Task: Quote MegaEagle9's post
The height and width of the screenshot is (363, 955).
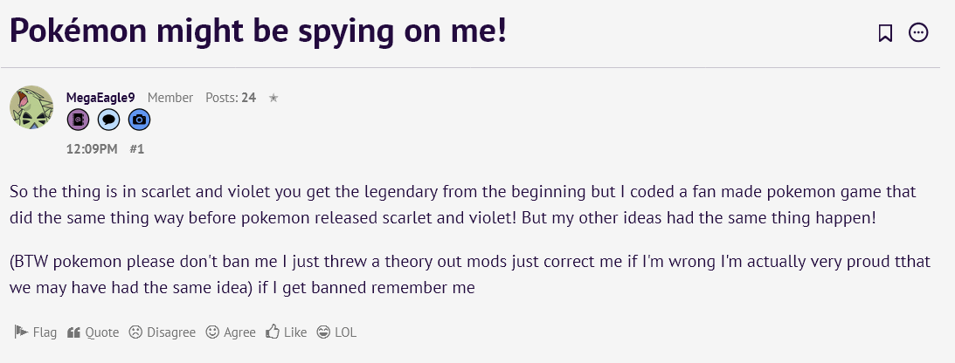Action: coord(93,332)
